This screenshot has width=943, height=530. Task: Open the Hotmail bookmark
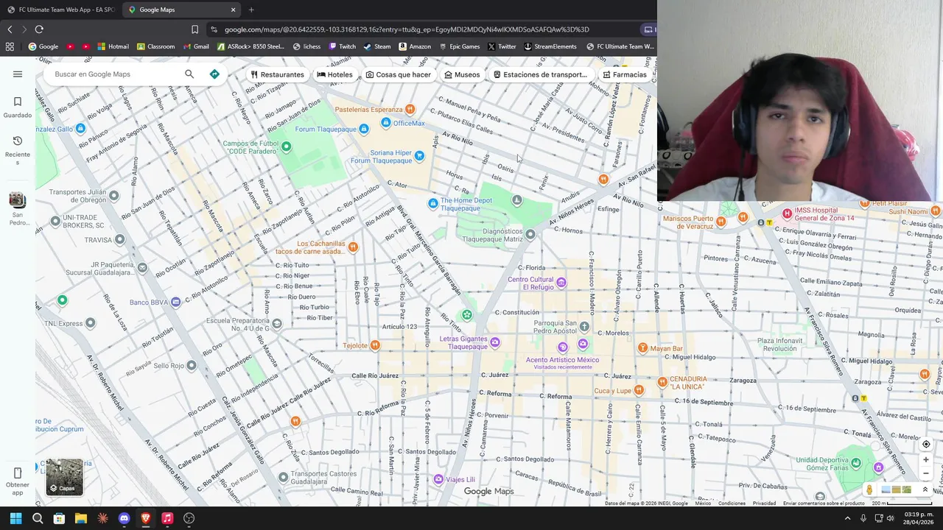tap(113, 46)
